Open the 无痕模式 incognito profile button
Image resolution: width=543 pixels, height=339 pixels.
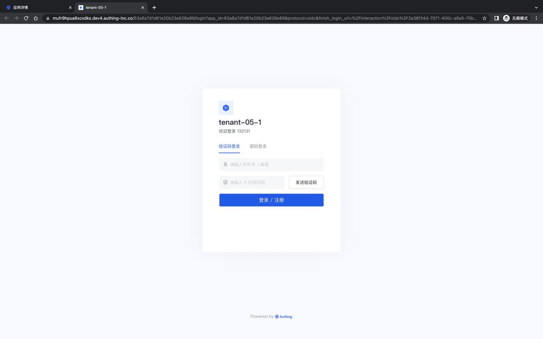[x=516, y=18]
